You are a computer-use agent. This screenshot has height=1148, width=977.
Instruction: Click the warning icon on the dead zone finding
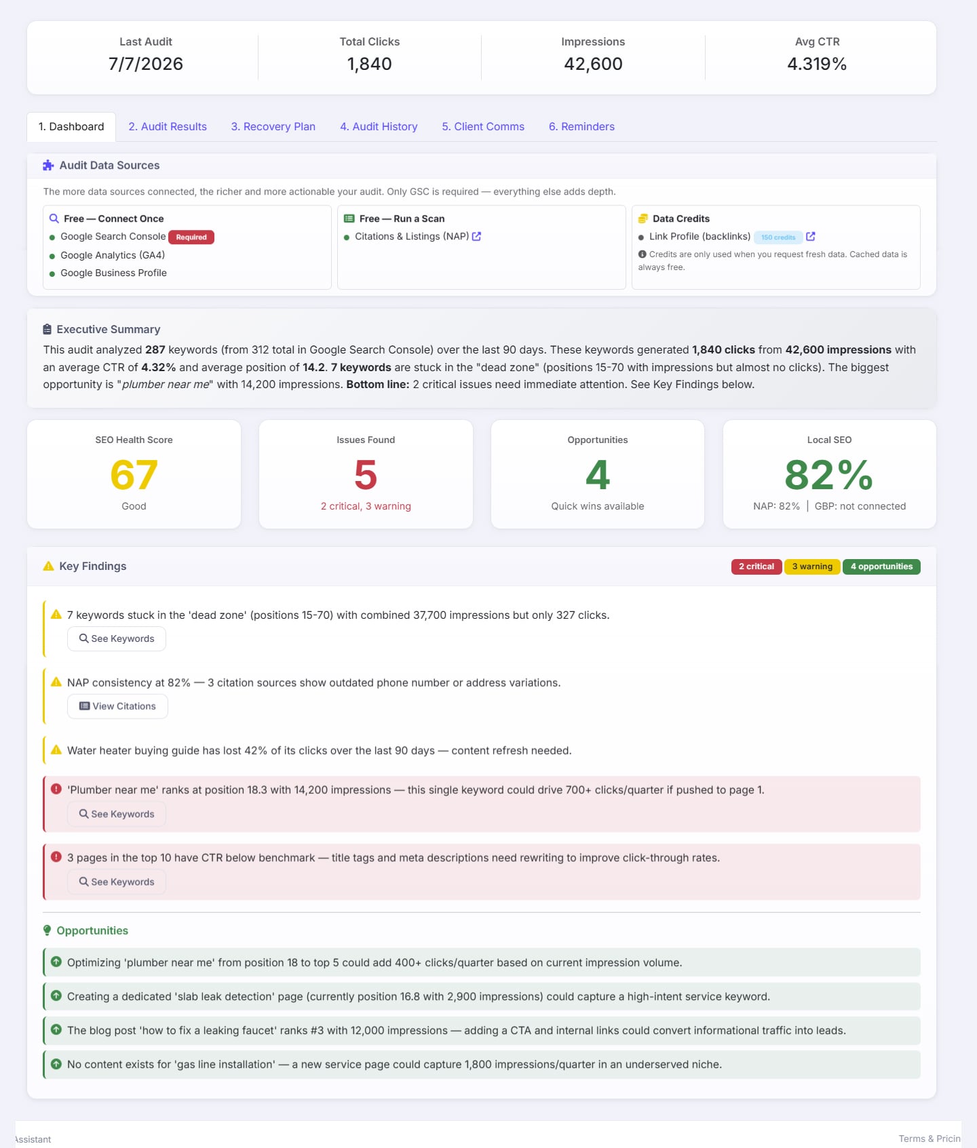(56, 614)
